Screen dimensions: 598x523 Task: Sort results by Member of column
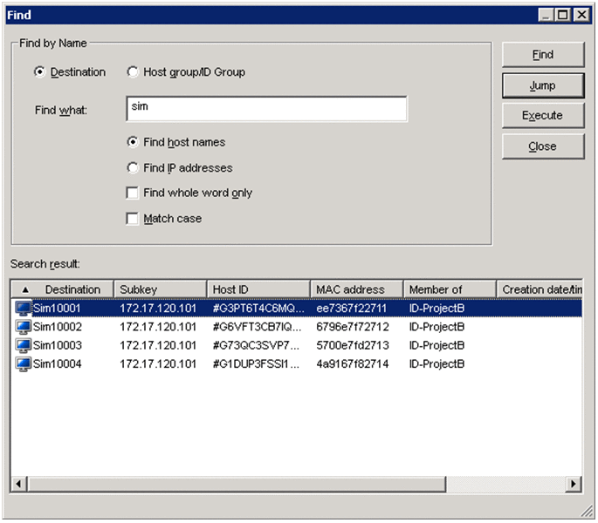tap(449, 289)
